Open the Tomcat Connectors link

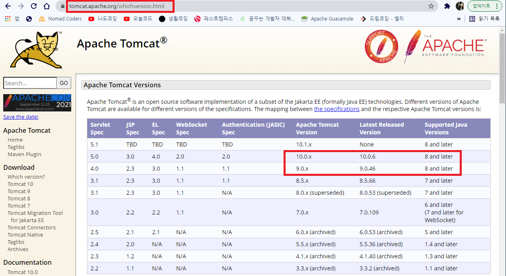click(32, 227)
